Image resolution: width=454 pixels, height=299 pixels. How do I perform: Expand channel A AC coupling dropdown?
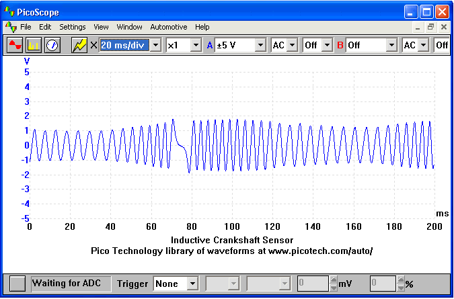(292, 46)
